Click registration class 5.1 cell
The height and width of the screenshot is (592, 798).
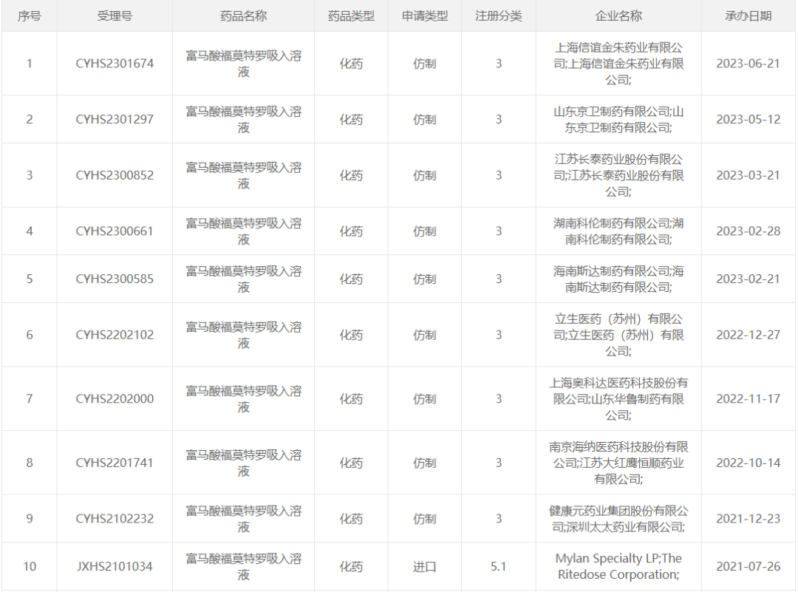tap(498, 567)
